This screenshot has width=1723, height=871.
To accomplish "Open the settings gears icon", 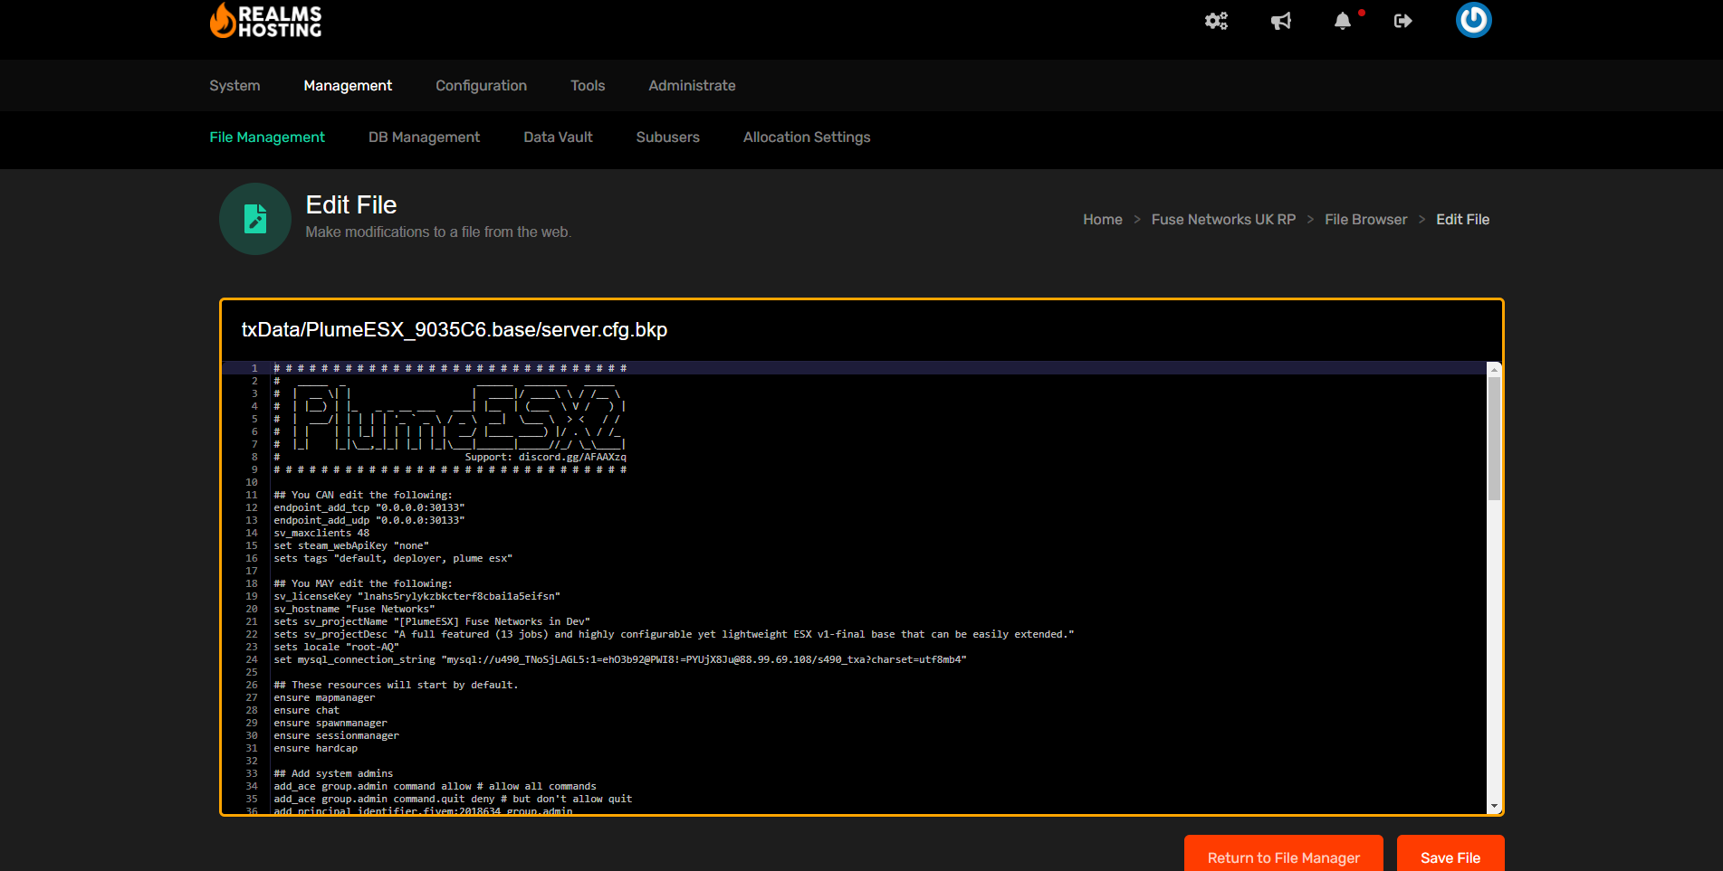I will pyautogui.click(x=1216, y=21).
